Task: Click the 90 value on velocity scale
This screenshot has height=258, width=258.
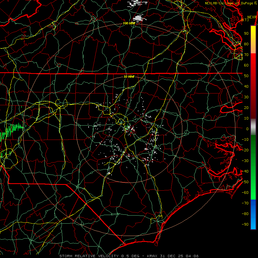Action: point(246,34)
